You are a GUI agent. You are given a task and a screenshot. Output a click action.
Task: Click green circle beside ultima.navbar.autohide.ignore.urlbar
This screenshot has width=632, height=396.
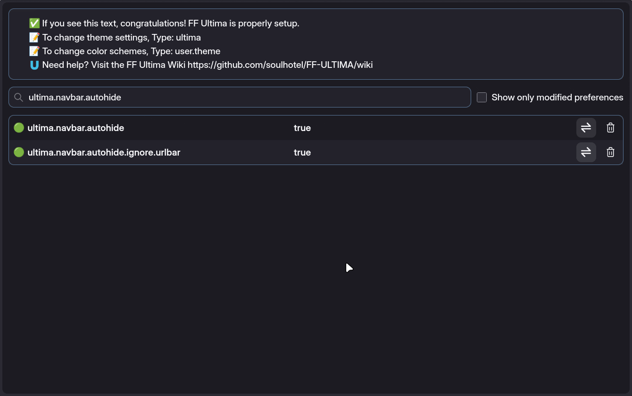coord(19,152)
